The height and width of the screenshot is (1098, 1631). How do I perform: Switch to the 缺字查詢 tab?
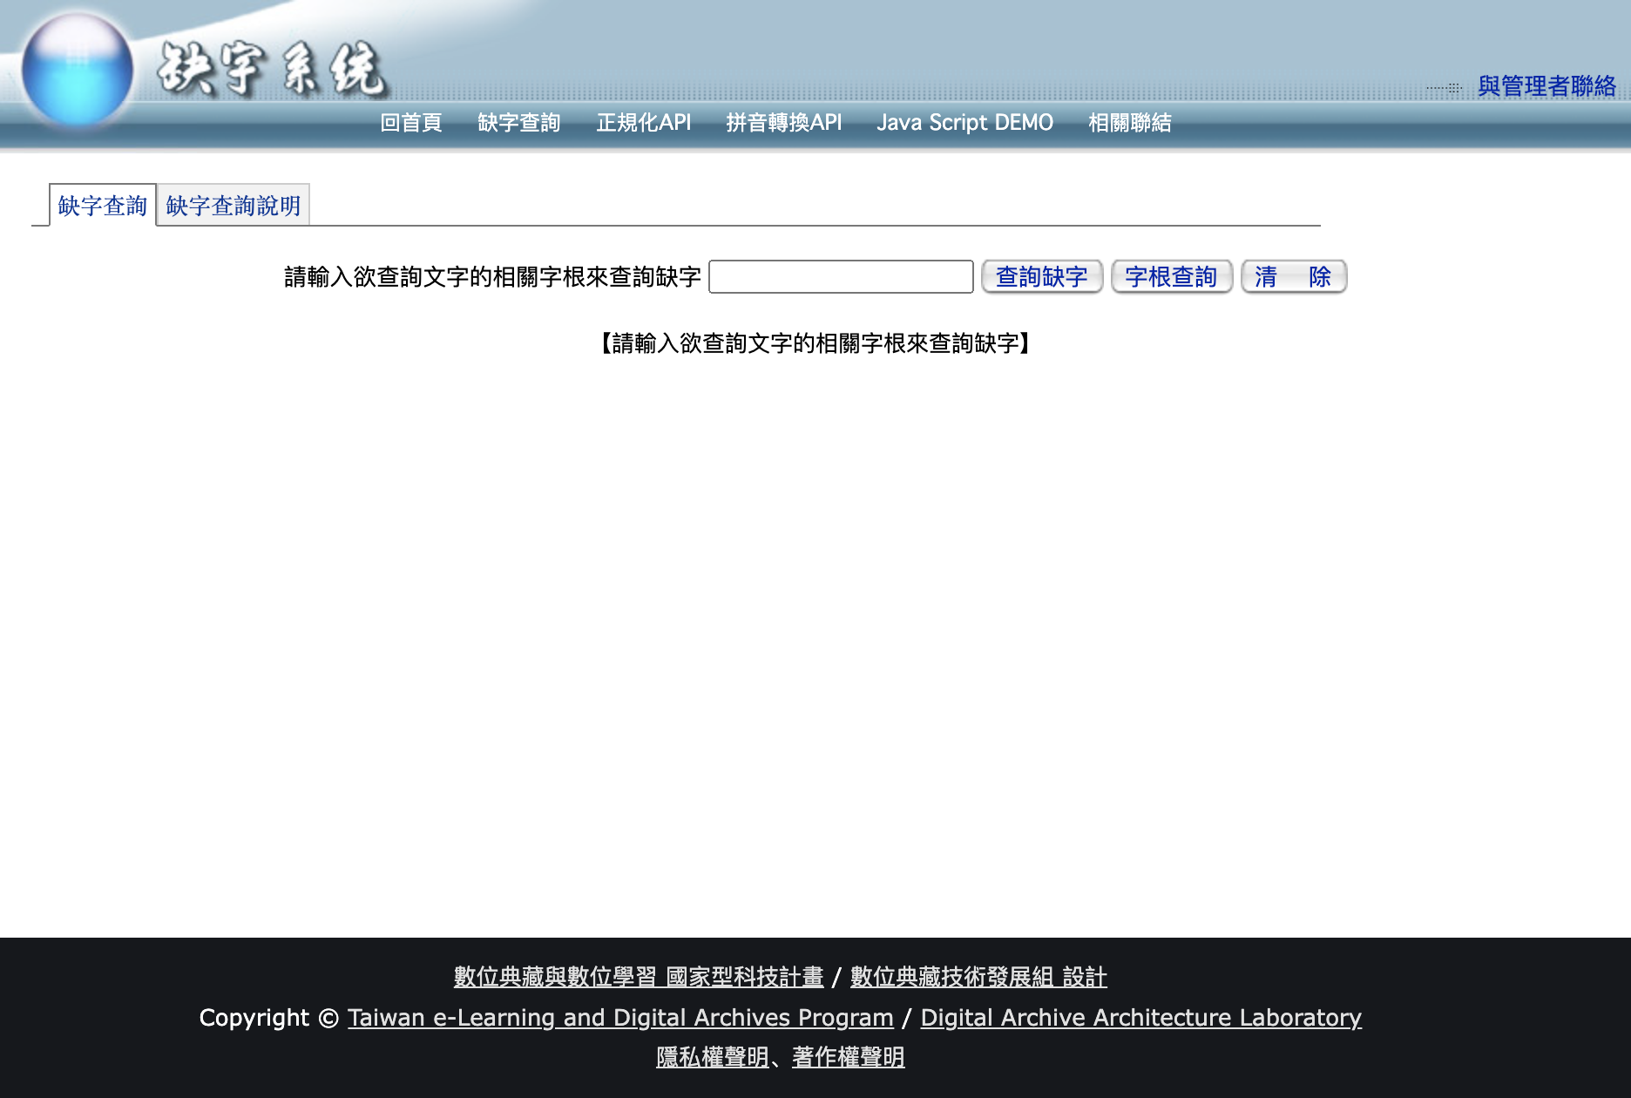103,206
